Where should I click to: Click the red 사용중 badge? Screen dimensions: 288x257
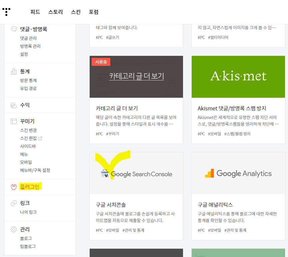pyautogui.click(x=101, y=62)
